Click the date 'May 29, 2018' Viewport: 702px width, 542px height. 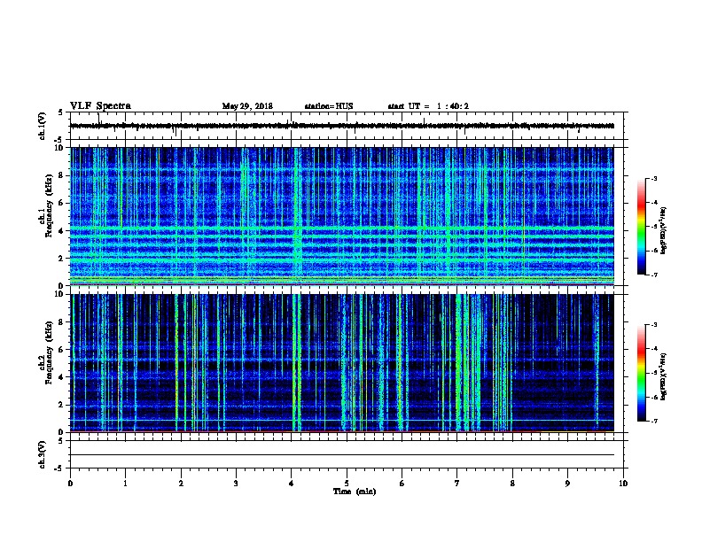(247, 106)
